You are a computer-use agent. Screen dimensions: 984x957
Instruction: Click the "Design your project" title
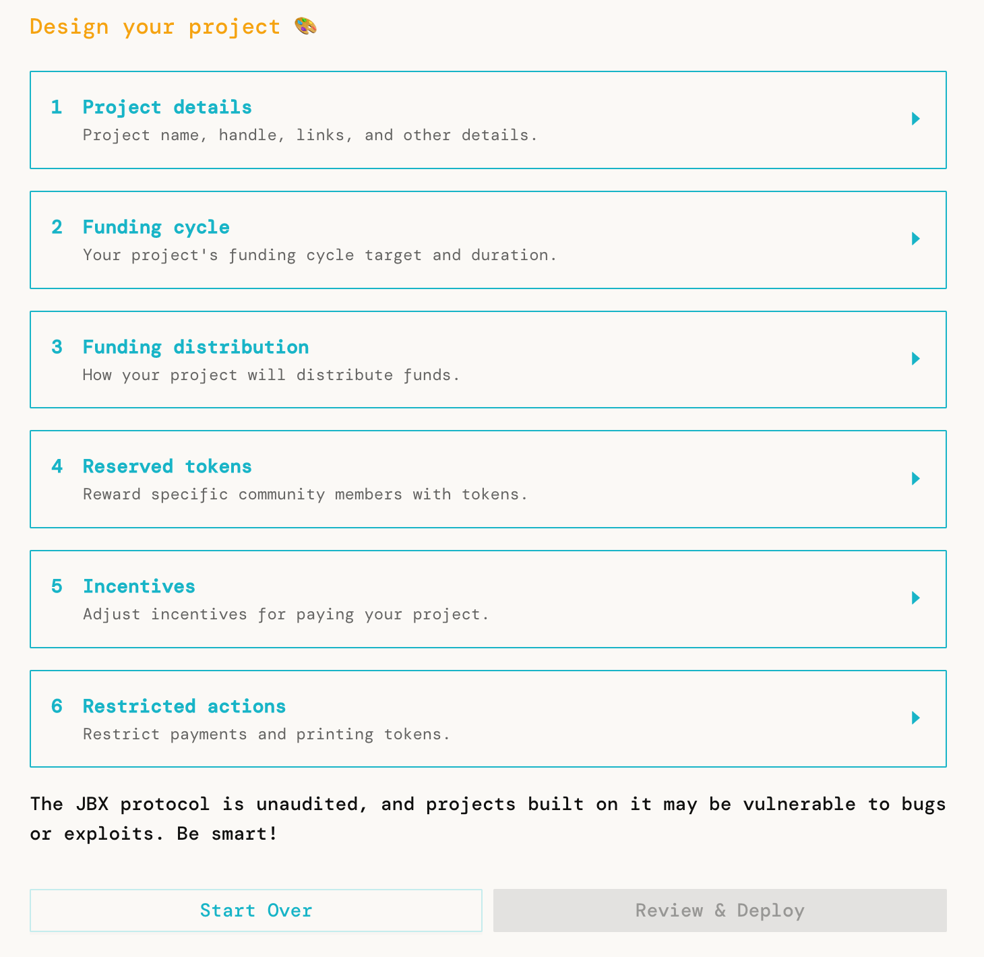(155, 27)
